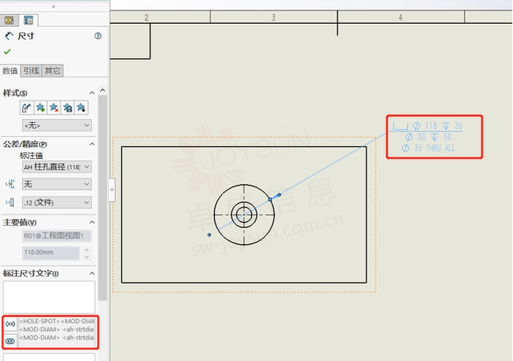Collapse the 公差/精度 section
Viewport: 513px width, 361px height.
tap(92, 144)
